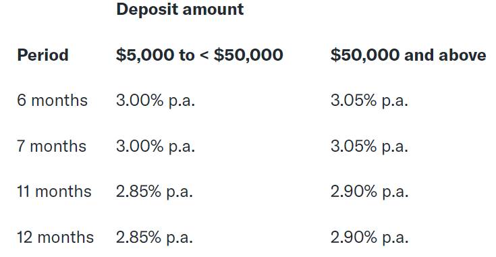The height and width of the screenshot is (257, 496).
Task: Click the 12 months row label
Action: (55, 237)
